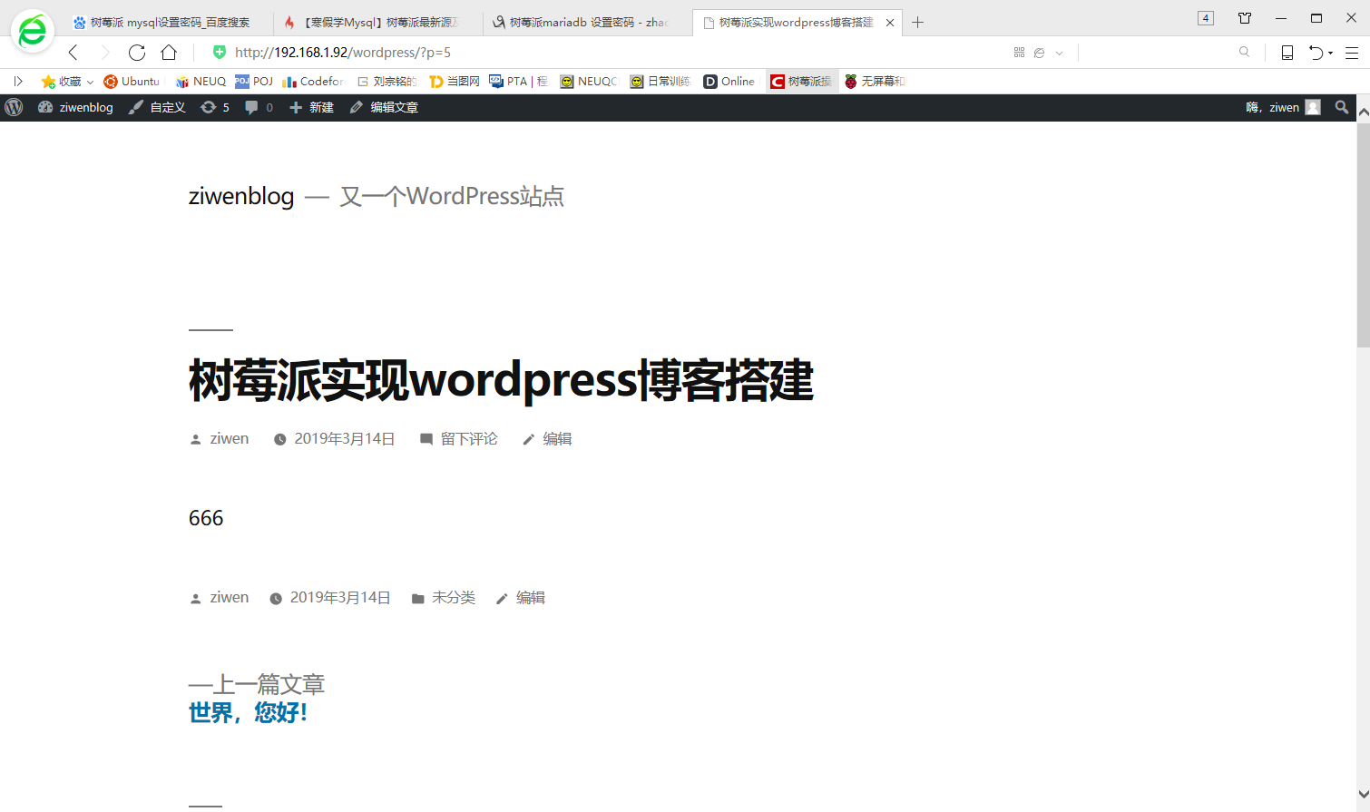Screen dimensions: 1370x812
Task: Open the 嗨, ziwen account menu
Action: [1283, 107]
